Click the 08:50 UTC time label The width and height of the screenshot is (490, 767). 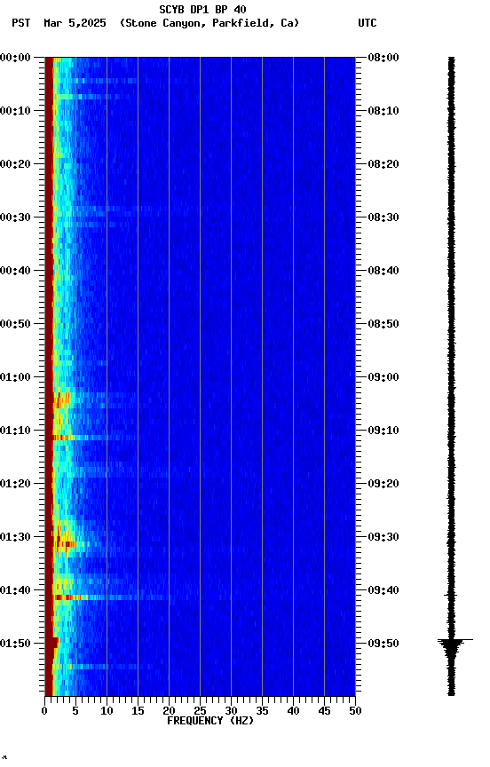click(x=383, y=324)
